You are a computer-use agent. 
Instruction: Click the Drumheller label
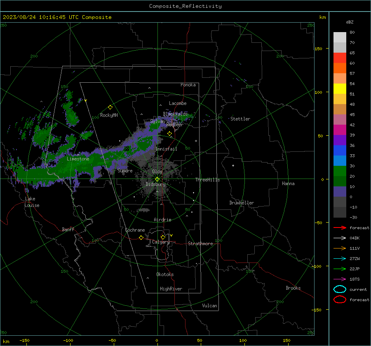coord(242,203)
